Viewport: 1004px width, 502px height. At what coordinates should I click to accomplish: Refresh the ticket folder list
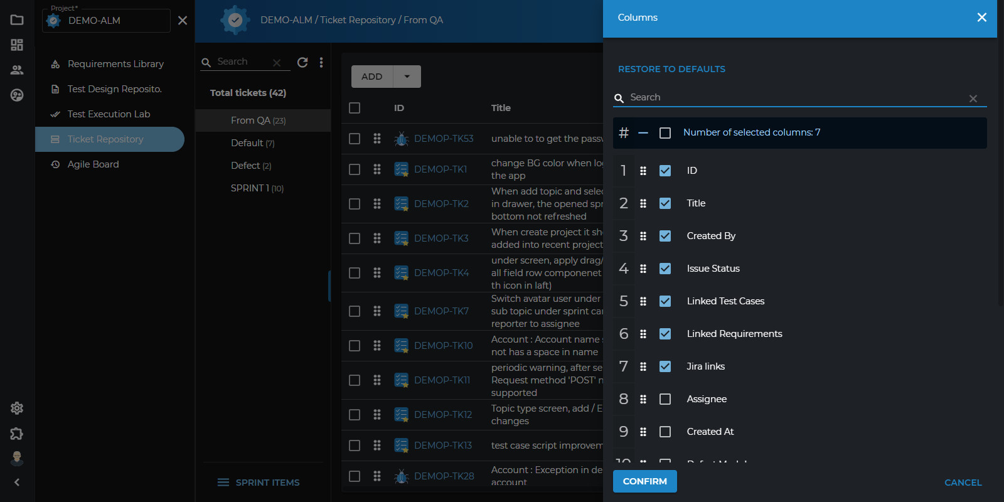(x=302, y=62)
